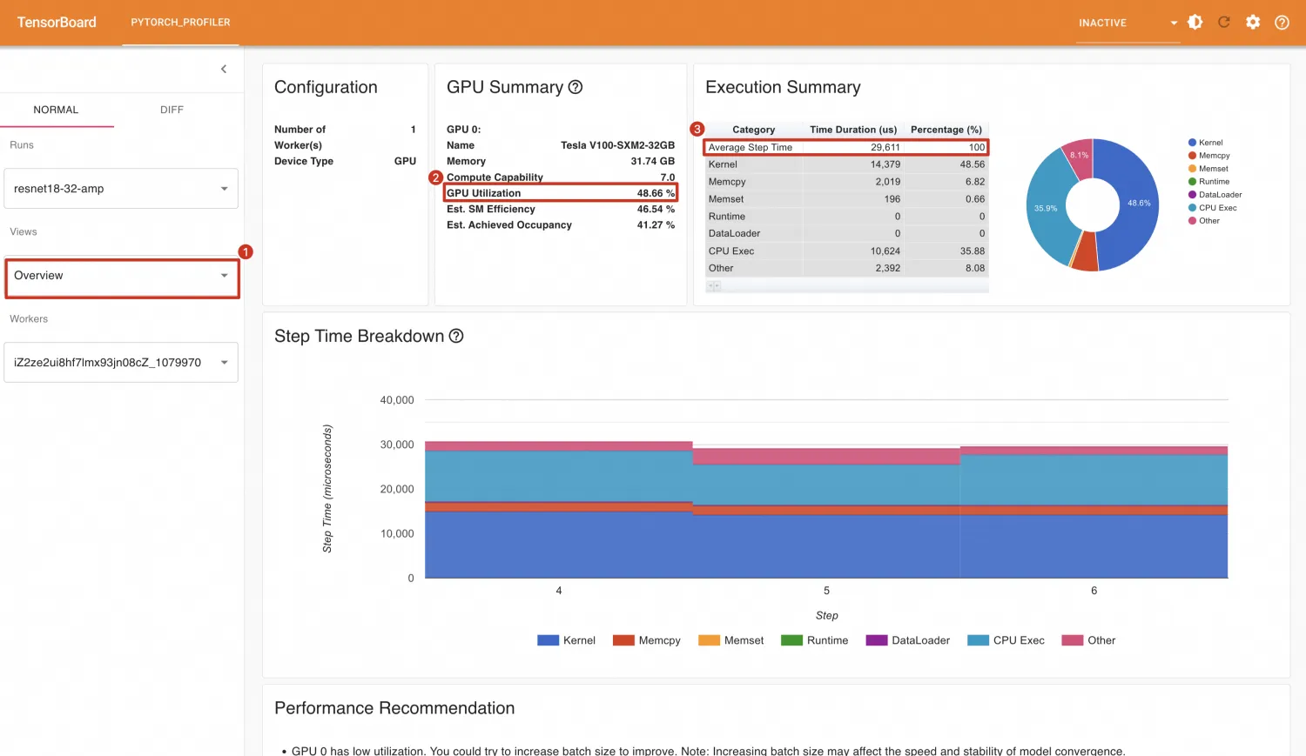1306x756 pixels.
Task: Click the Other row value 2,392
Action: [x=887, y=268]
